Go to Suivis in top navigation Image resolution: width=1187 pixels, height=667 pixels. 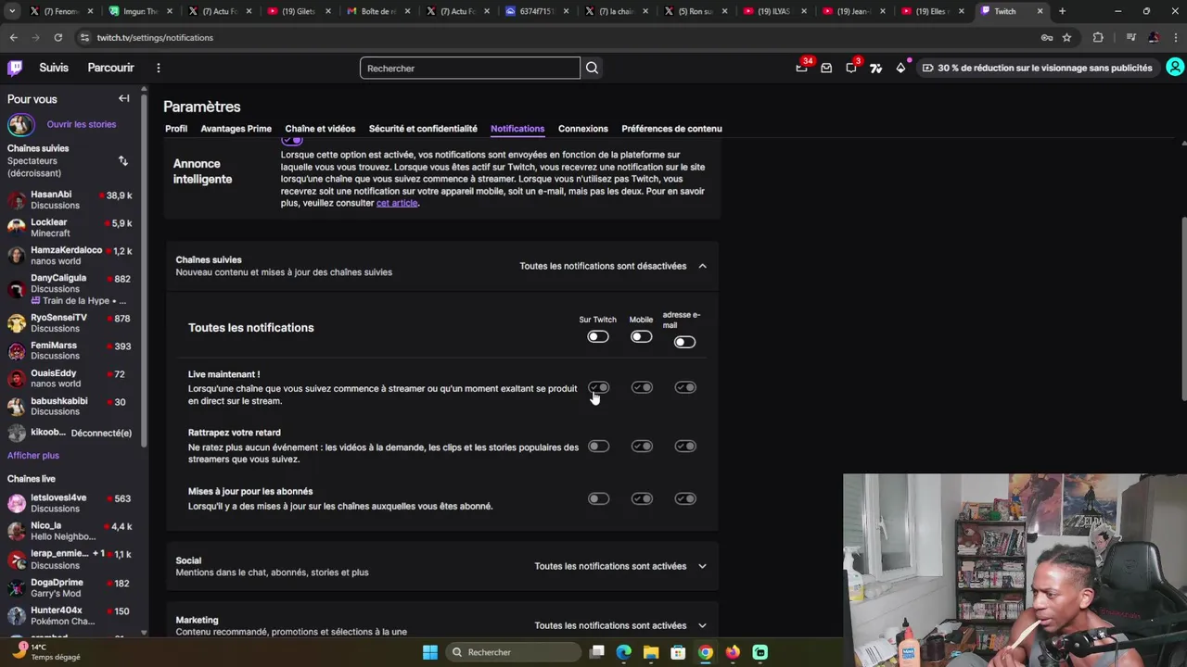(x=54, y=68)
